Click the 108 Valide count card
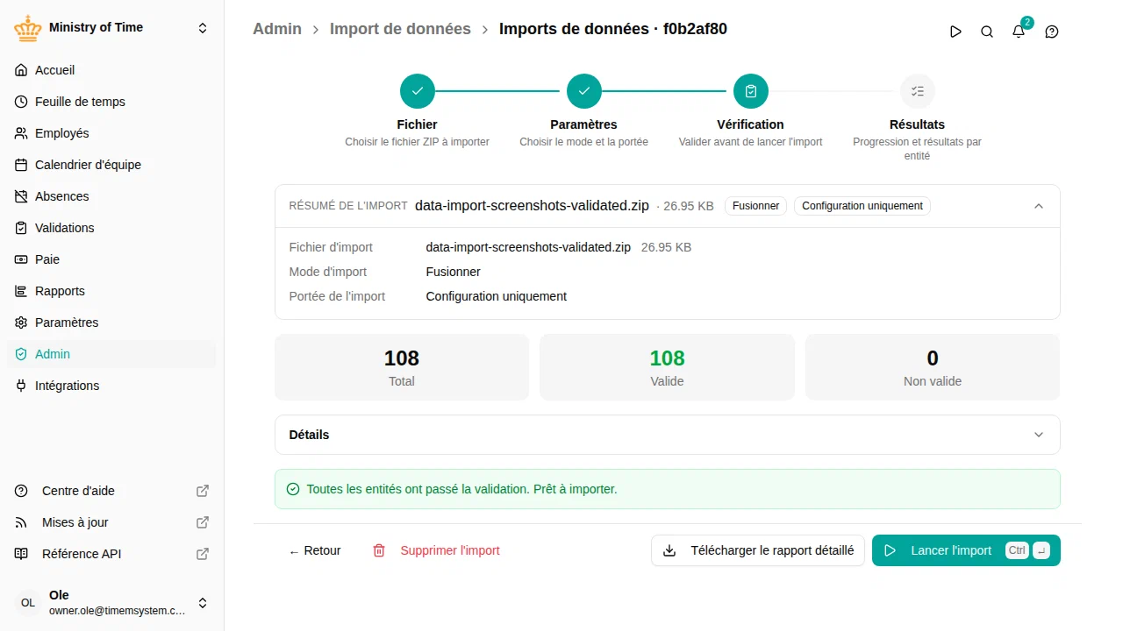 tap(667, 367)
